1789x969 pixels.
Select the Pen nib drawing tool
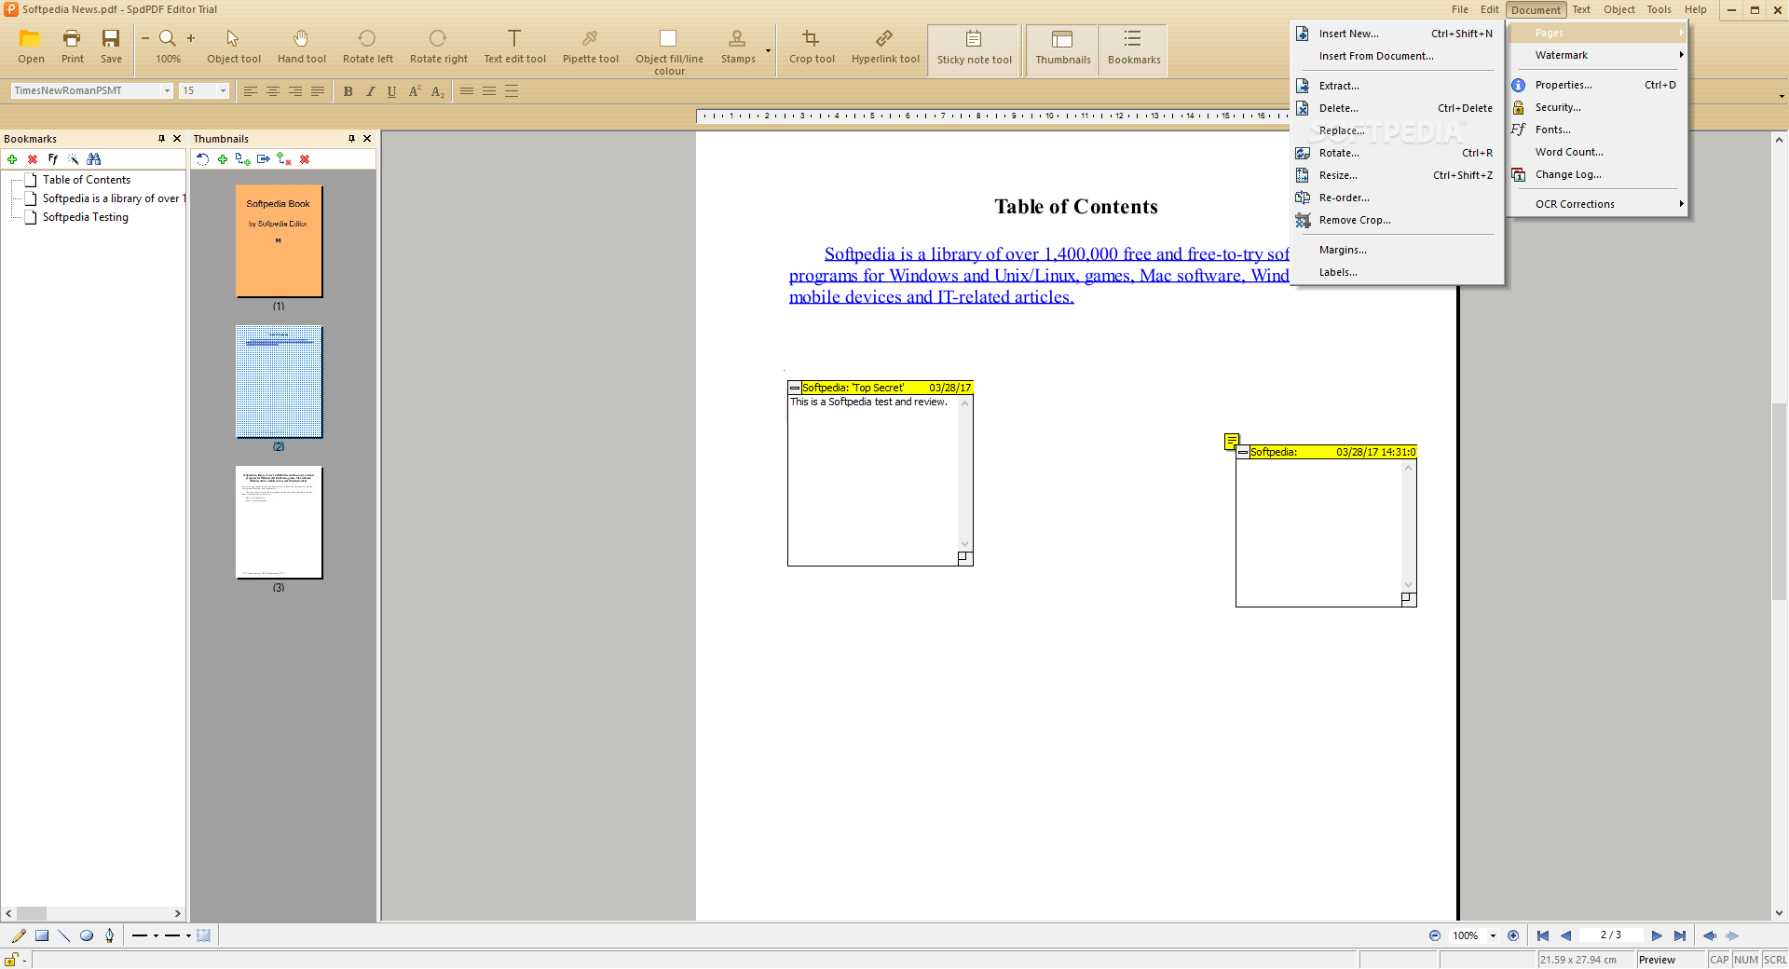(x=110, y=935)
